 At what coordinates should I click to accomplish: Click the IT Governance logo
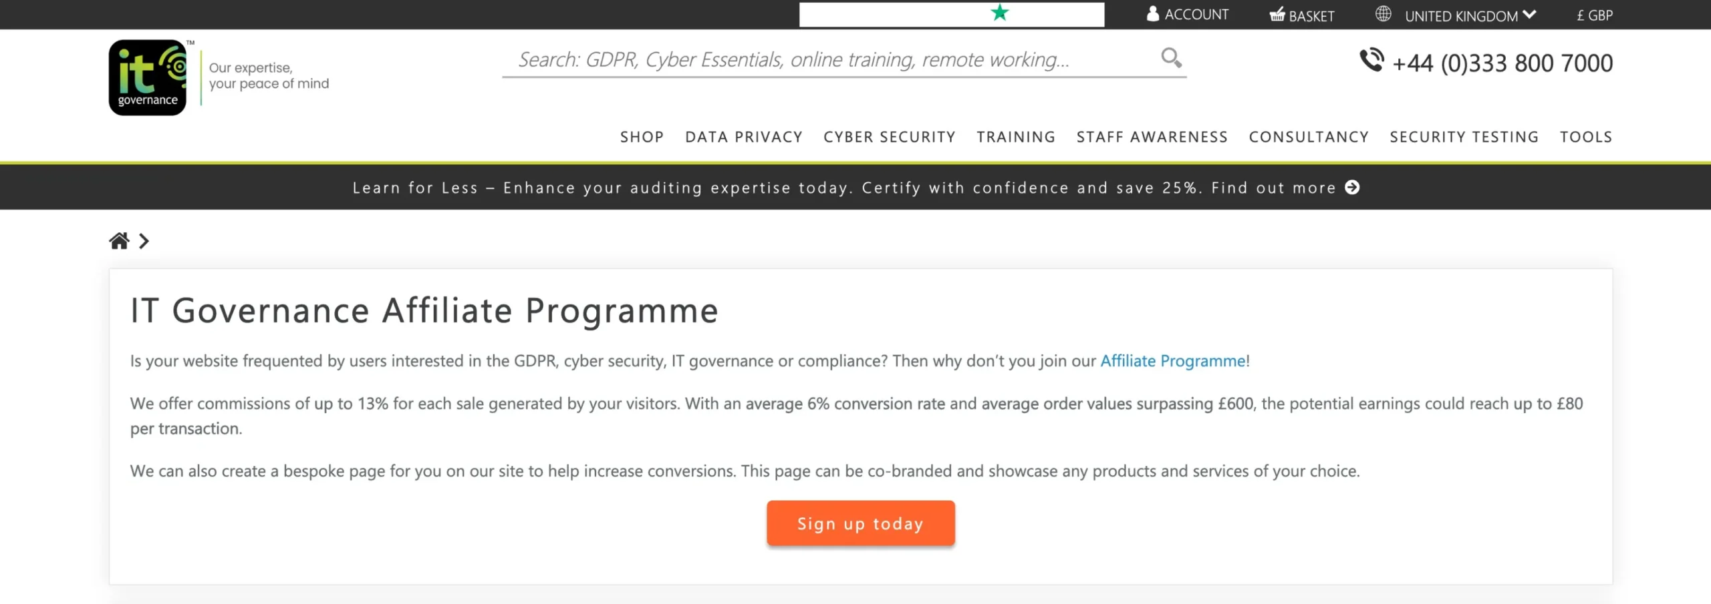(148, 77)
